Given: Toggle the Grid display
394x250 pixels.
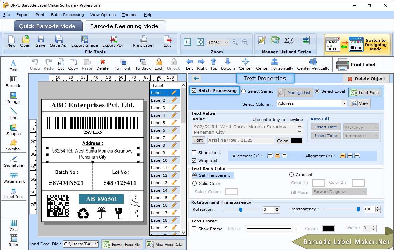Looking at the screenshot, I should (14, 225).
